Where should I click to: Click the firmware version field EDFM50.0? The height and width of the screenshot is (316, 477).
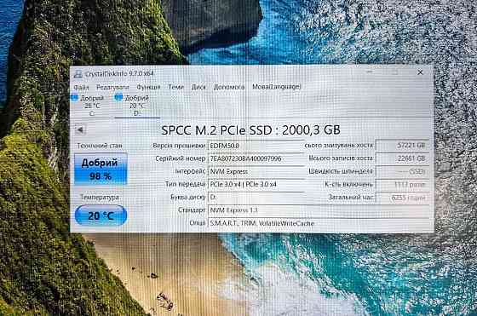256,146
